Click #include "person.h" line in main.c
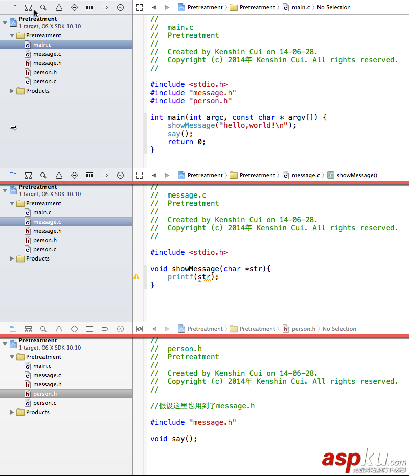 click(191, 101)
